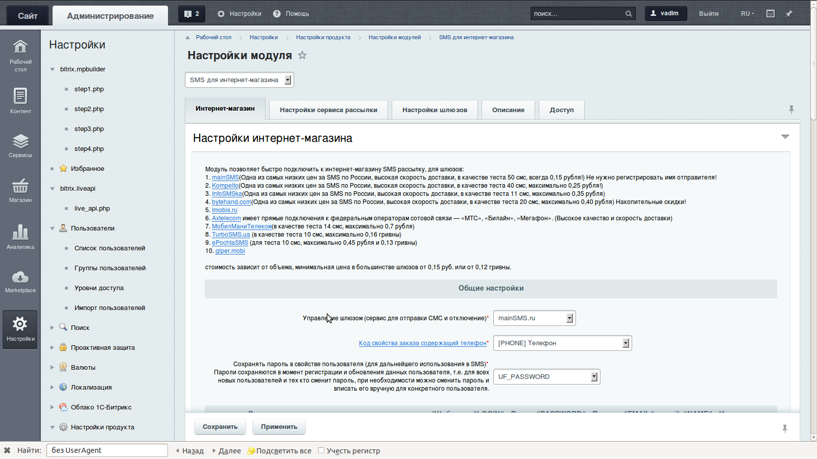Switch to the Доступ tab
The width and height of the screenshot is (817, 459).
click(561, 110)
